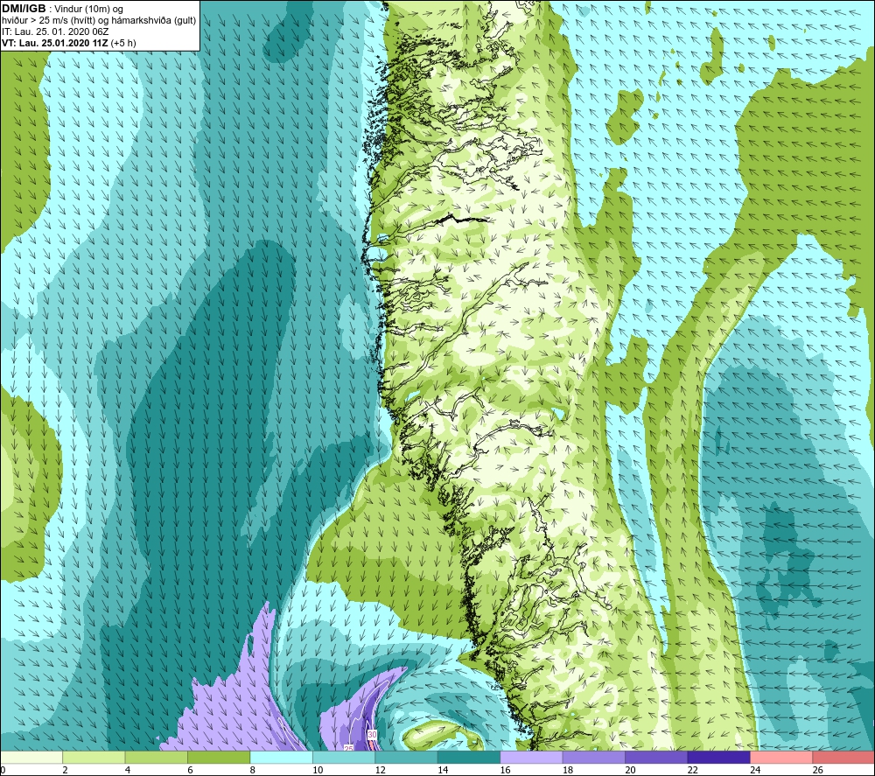Select the 12–14 m/s teal legend swatch

coord(406,758)
